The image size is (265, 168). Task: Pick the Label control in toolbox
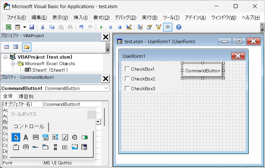26,137
